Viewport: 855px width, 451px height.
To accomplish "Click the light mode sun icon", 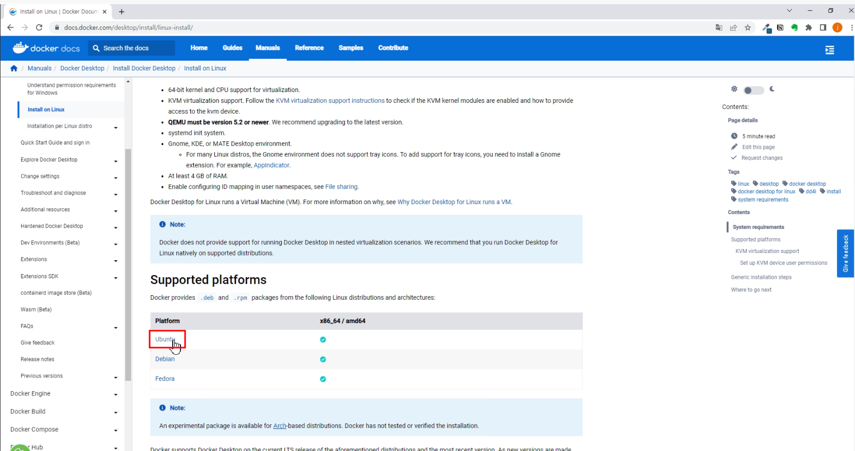I will (734, 89).
